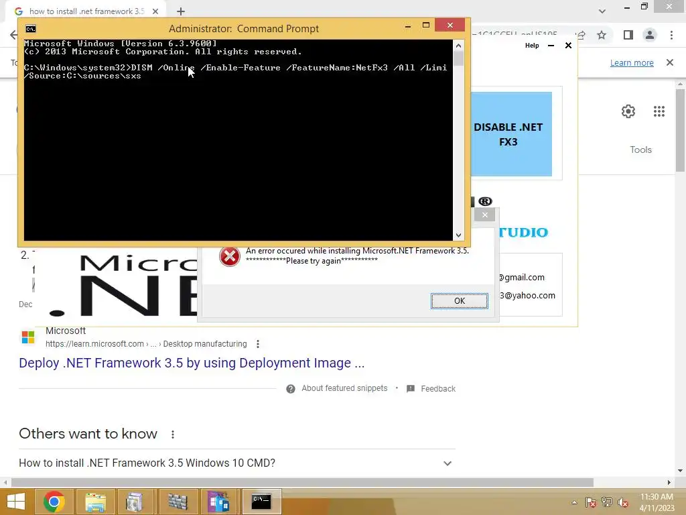This screenshot has height=515, width=686.
Task: Click the share icon in the address bar
Action: [x=581, y=35]
